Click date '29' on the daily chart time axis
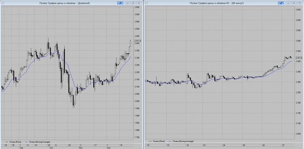The image size is (304, 149). click(x=49, y=145)
